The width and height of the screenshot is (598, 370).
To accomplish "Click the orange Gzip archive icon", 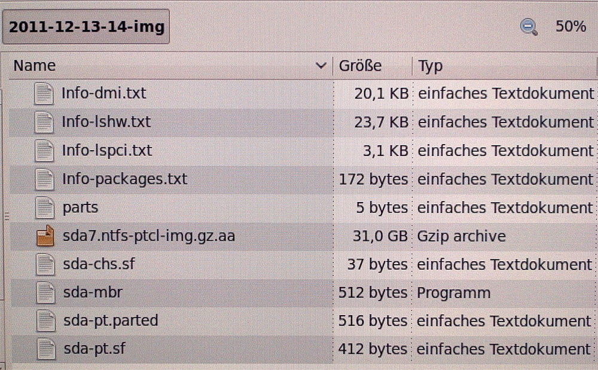I will tap(45, 236).
